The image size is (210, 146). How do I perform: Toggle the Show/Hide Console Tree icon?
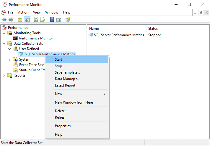pyautogui.click(x=27, y=20)
